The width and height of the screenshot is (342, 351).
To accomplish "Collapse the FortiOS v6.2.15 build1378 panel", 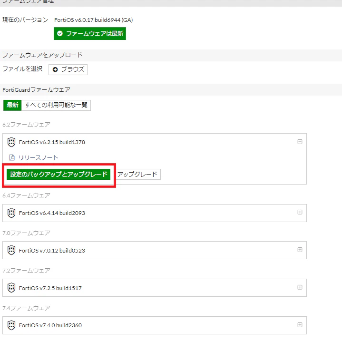I will click(300, 142).
